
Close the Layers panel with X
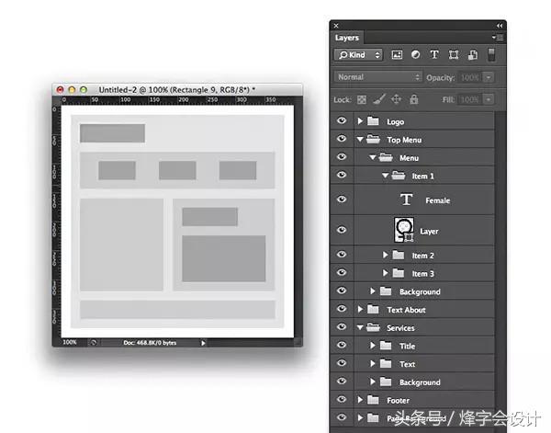336,26
